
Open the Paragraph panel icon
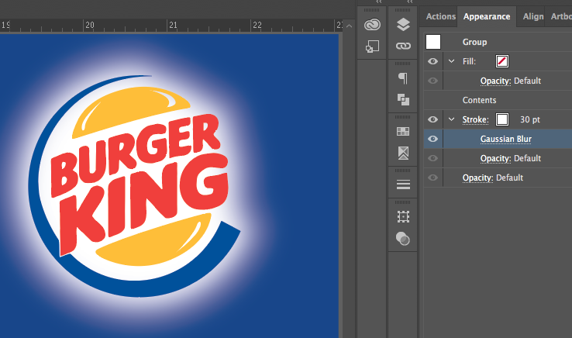(x=403, y=78)
